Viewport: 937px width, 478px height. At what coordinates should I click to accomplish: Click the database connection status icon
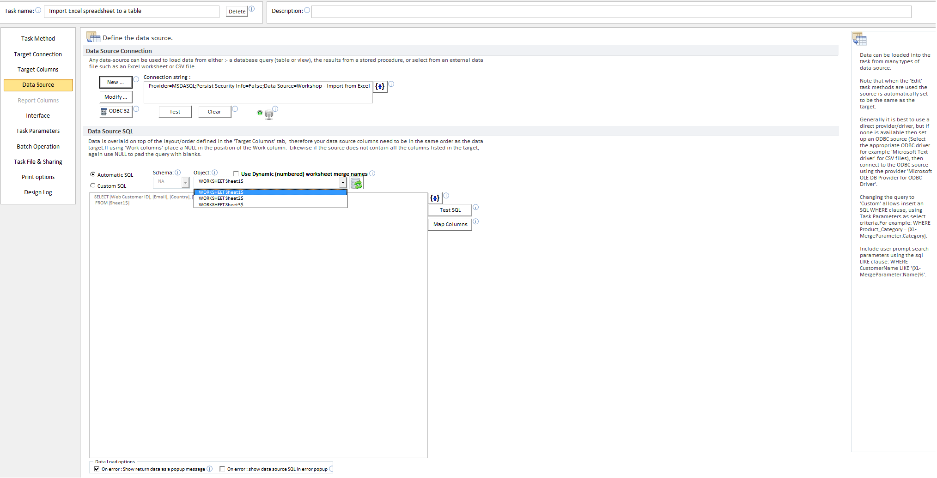267,114
